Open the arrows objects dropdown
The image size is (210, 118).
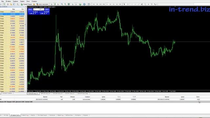click(156, 4)
